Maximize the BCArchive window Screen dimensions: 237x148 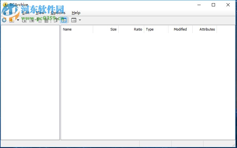[213, 5]
